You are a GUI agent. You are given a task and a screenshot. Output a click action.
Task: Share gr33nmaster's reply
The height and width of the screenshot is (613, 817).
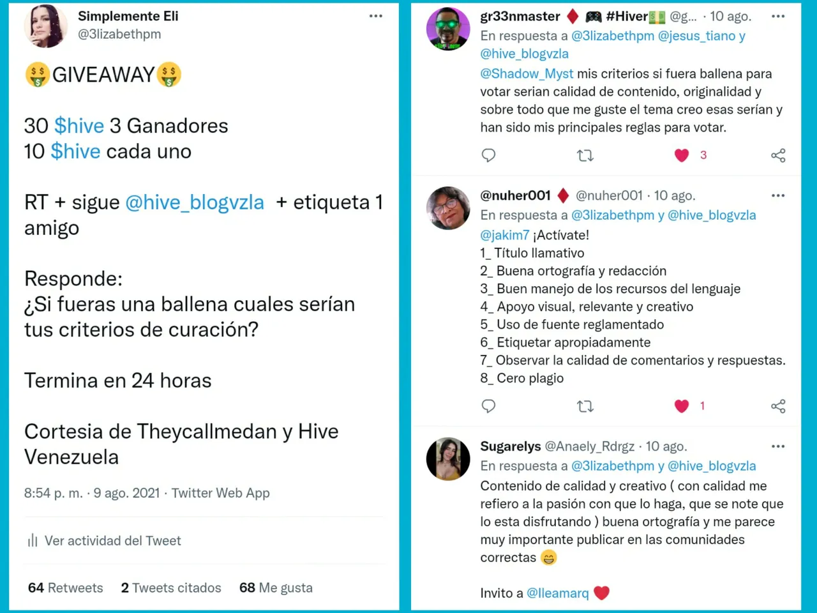(x=778, y=155)
